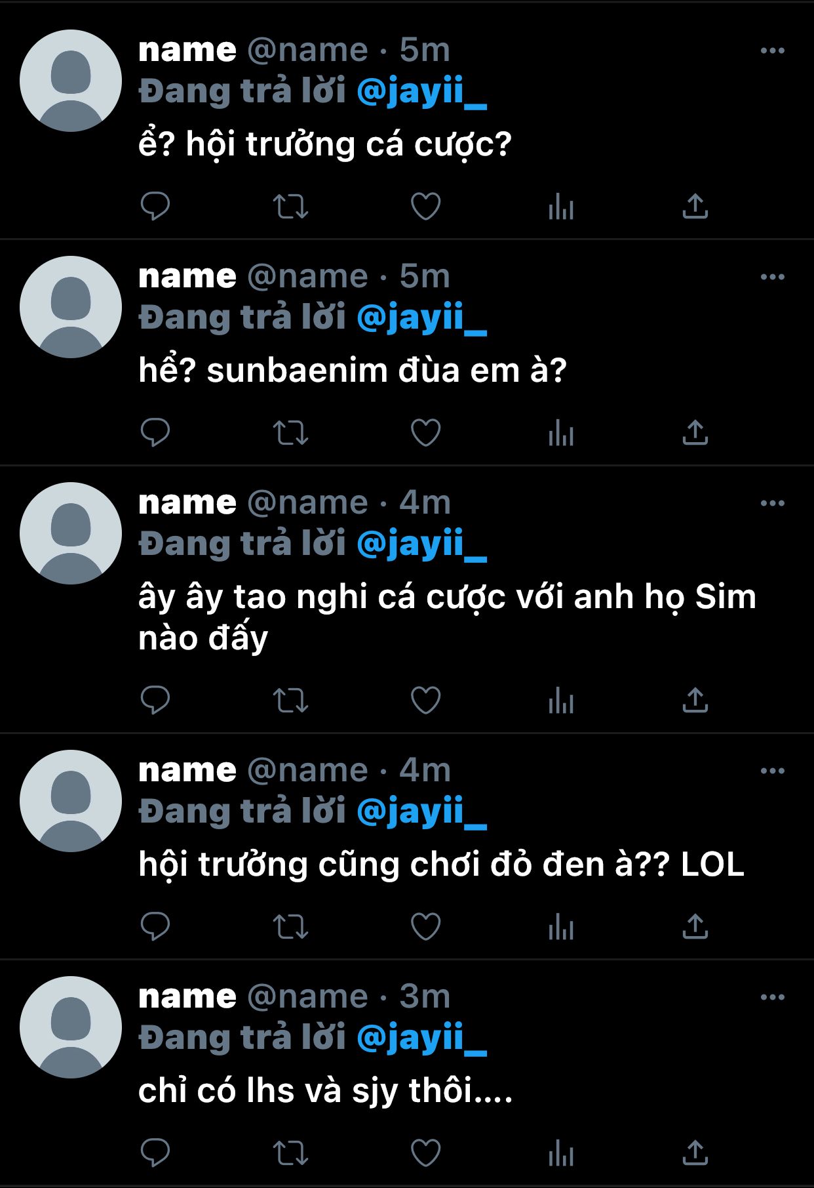Like the 'hội trưởng cá cược?' tweet

[425, 207]
